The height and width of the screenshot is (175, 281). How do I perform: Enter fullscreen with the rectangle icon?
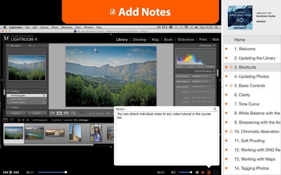tap(216, 172)
